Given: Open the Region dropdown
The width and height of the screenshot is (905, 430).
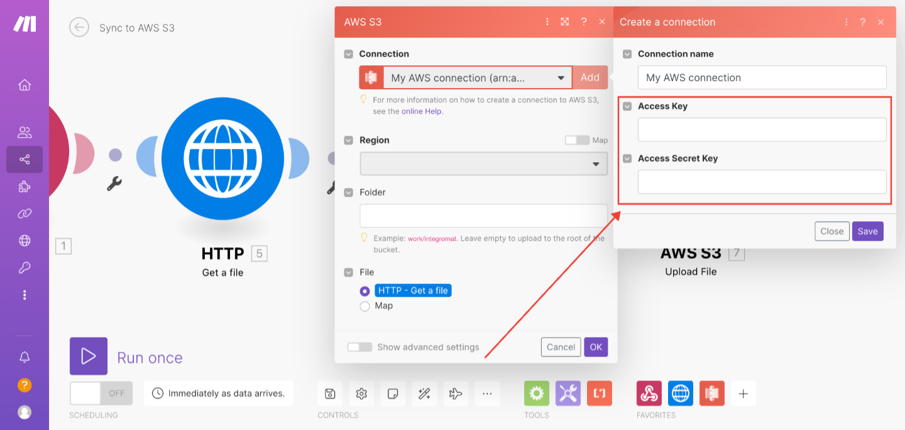Looking at the screenshot, I should 484,163.
